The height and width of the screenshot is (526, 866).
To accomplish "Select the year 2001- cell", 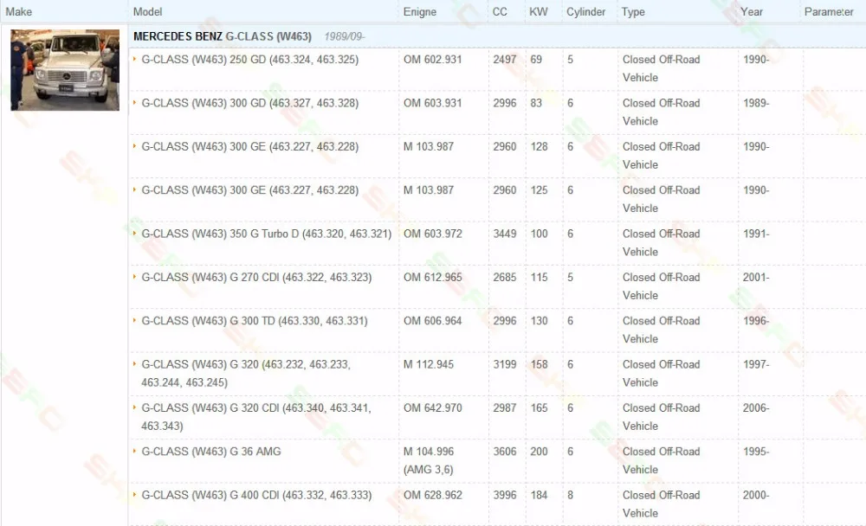I will click(756, 277).
